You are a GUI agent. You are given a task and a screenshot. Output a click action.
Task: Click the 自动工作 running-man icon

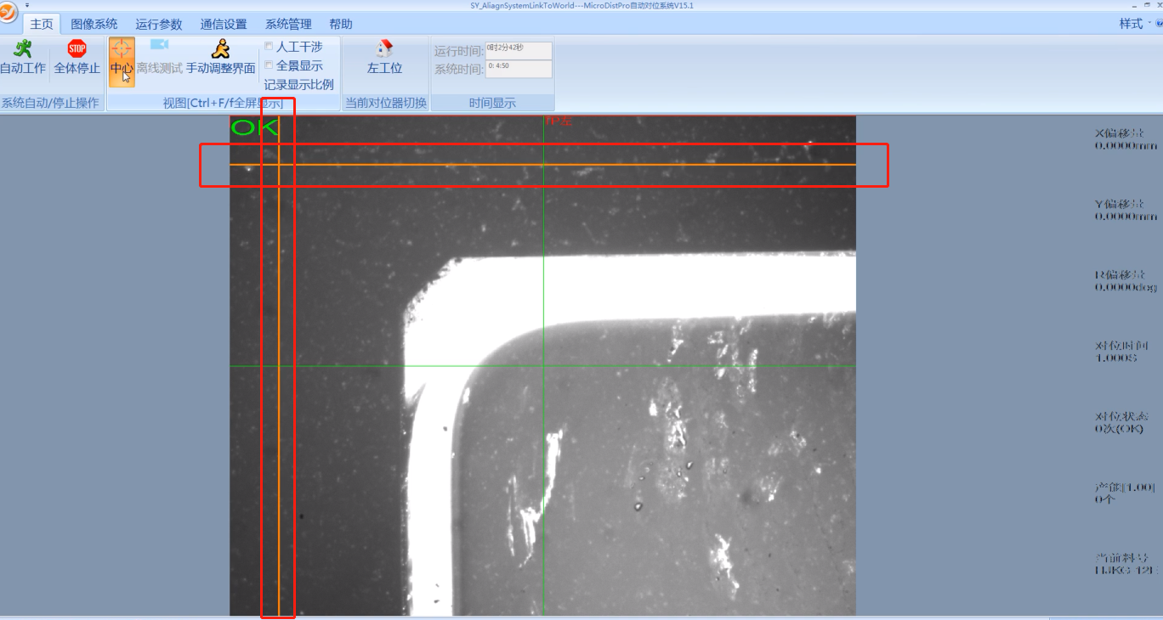point(23,49)
